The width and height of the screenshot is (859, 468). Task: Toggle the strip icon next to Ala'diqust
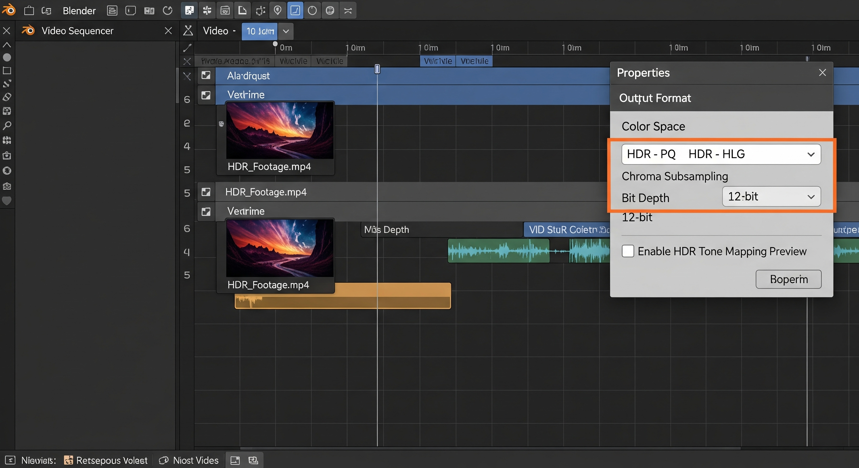[206, 76]
